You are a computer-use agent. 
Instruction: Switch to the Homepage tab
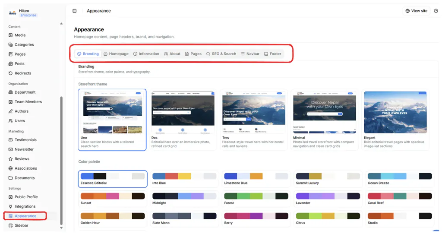[116, 54]
